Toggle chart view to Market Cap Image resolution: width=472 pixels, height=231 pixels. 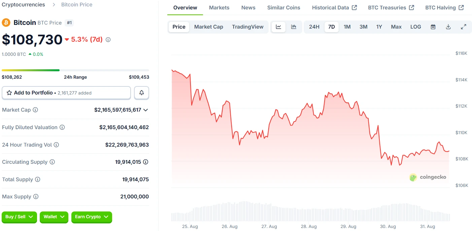pos(208,27)
